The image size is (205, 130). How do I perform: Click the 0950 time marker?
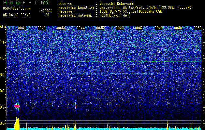click(198, 28)
